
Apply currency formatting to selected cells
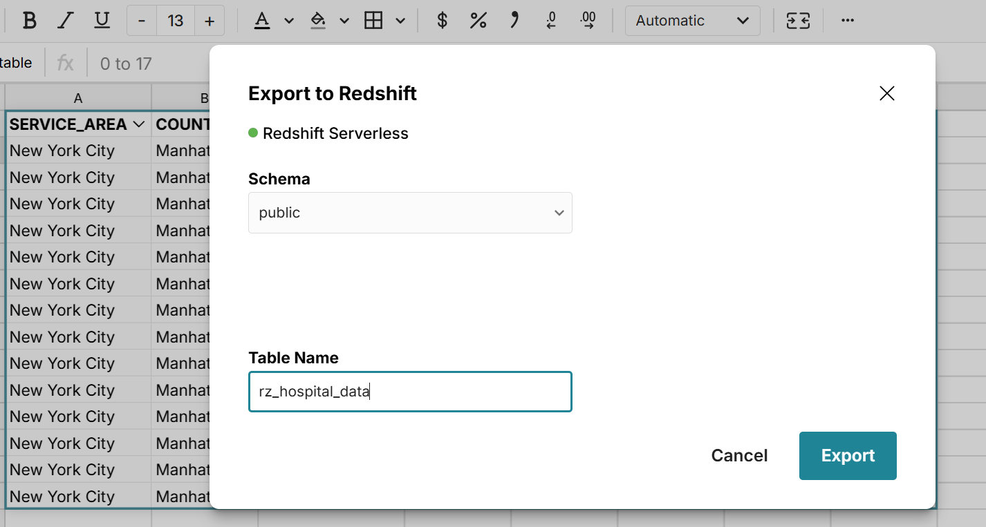click(442, 21)
